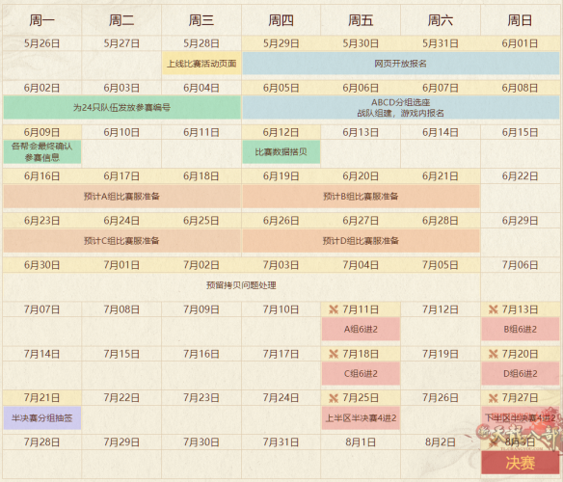
Task: Click the crossed-swords icon beside 7月25日
Action: pyautogui.click(x=334, y=398)
